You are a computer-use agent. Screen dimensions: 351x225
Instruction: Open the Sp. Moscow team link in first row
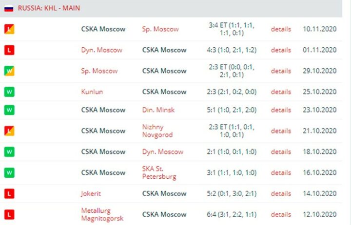tap(160, 29)
